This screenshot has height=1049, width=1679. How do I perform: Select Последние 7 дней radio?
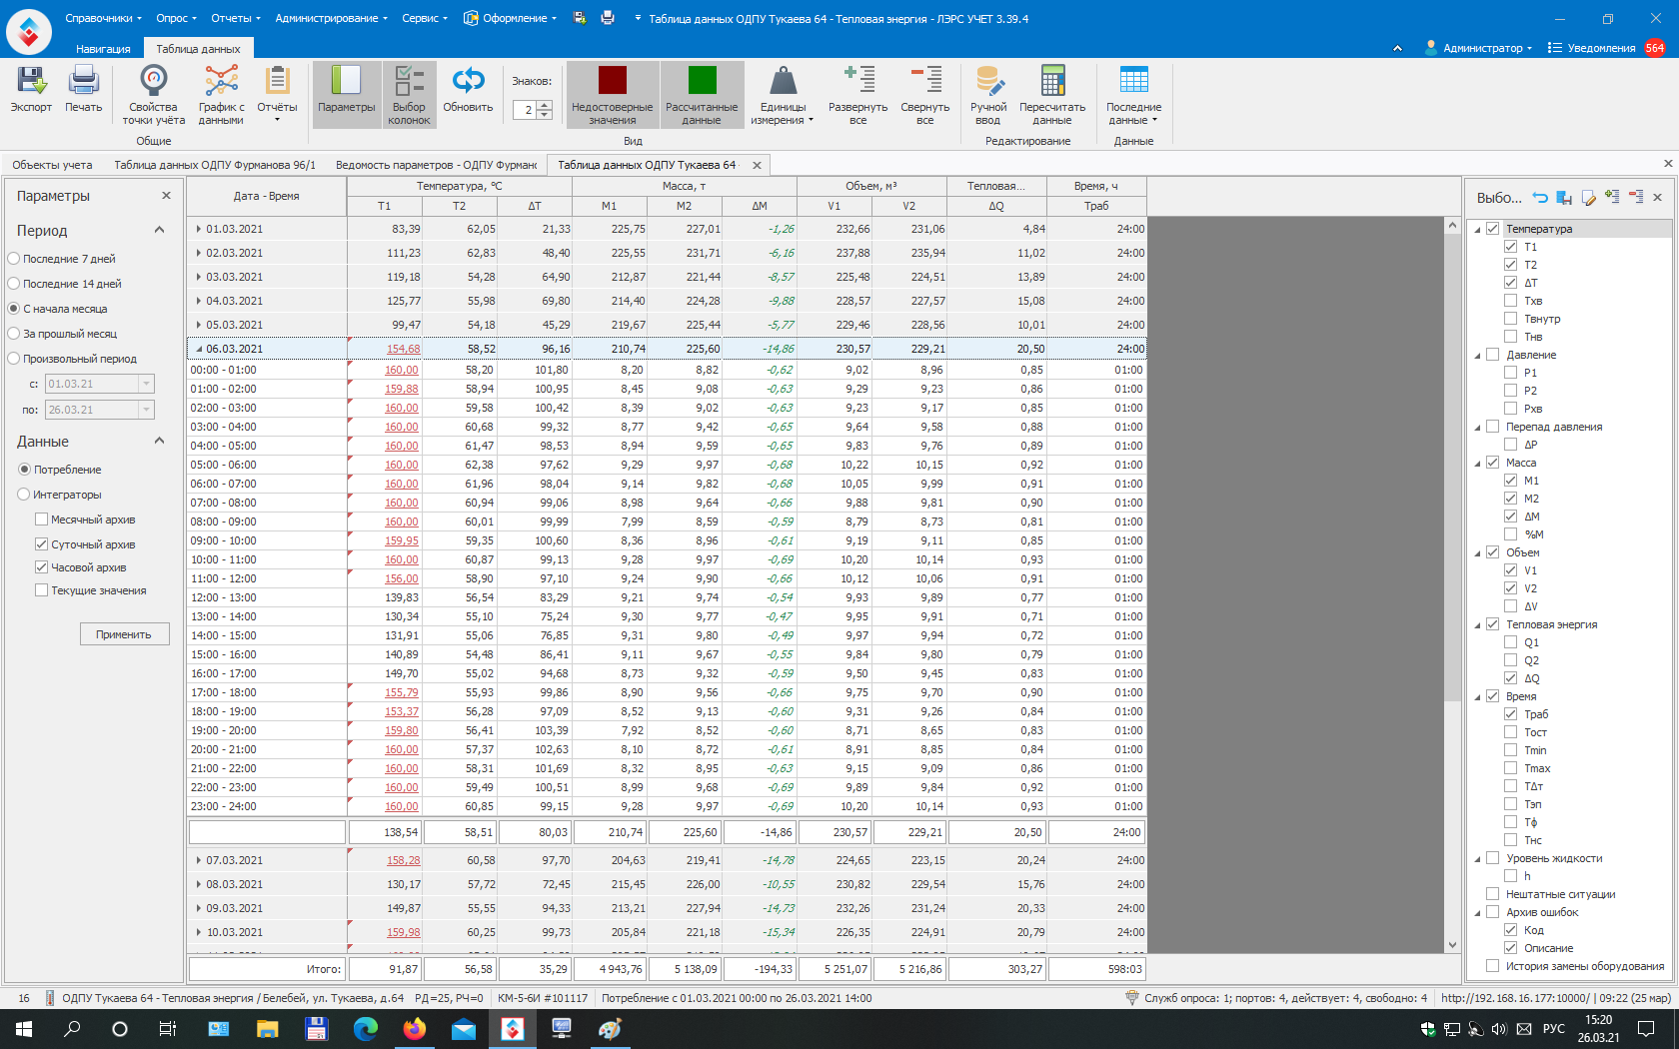point(14,259)
